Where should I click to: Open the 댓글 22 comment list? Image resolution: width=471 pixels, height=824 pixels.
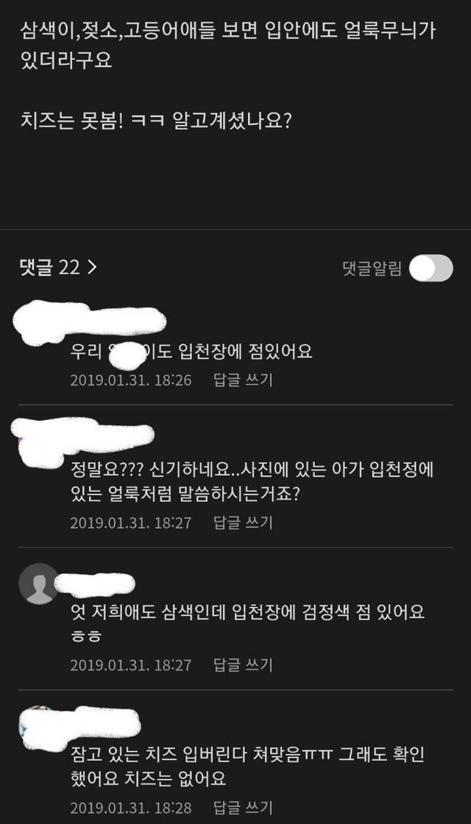tap(58, 268)
